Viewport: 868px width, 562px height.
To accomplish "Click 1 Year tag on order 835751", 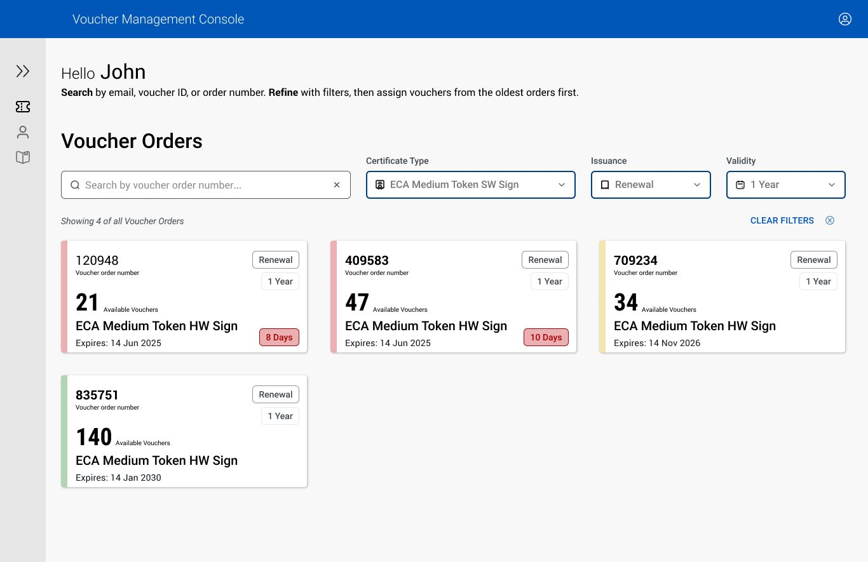I will [x=280, y=416].
